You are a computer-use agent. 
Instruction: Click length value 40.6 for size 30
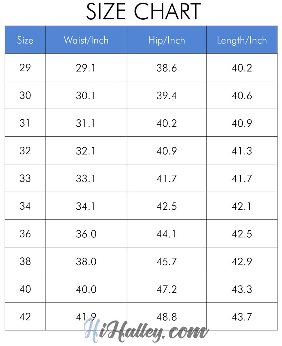pyautogui.click(x=242, y=95)
